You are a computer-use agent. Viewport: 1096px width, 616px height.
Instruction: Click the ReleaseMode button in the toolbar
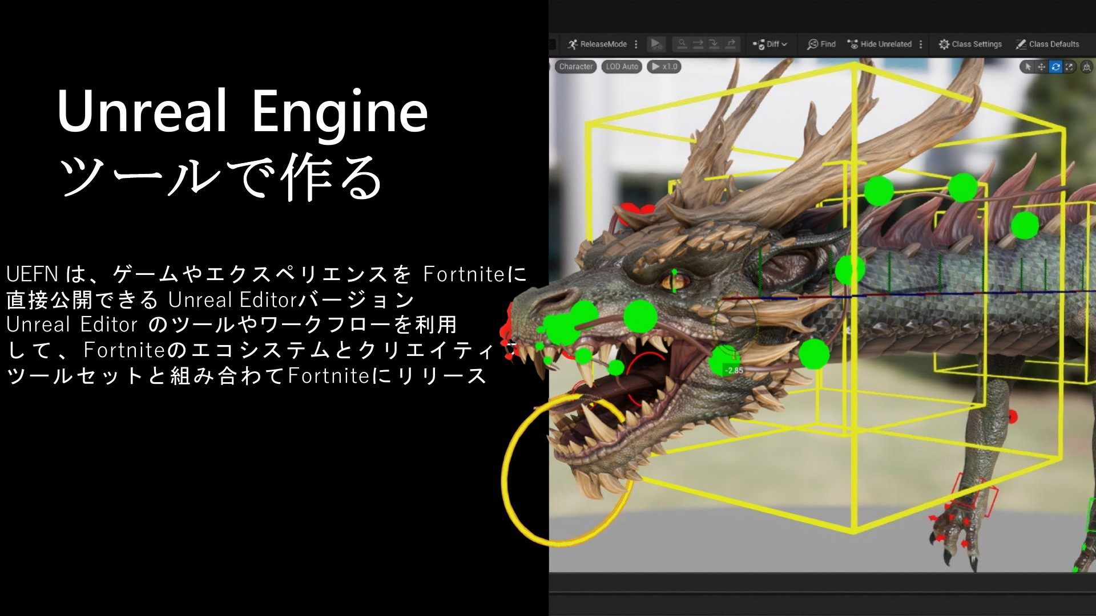tap(597, 44)
